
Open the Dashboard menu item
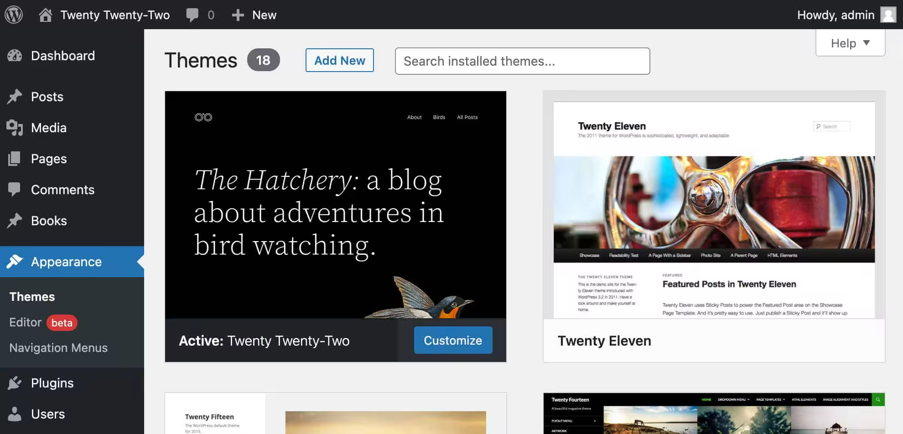pyautogui.click(x=72, y=56)
